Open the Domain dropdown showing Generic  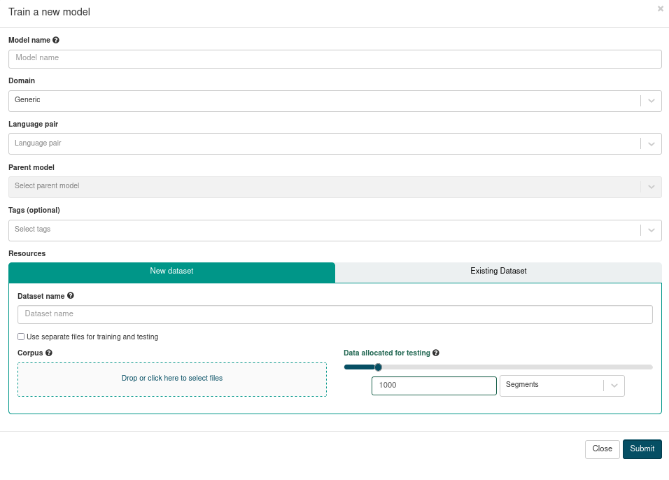(335, 101)
